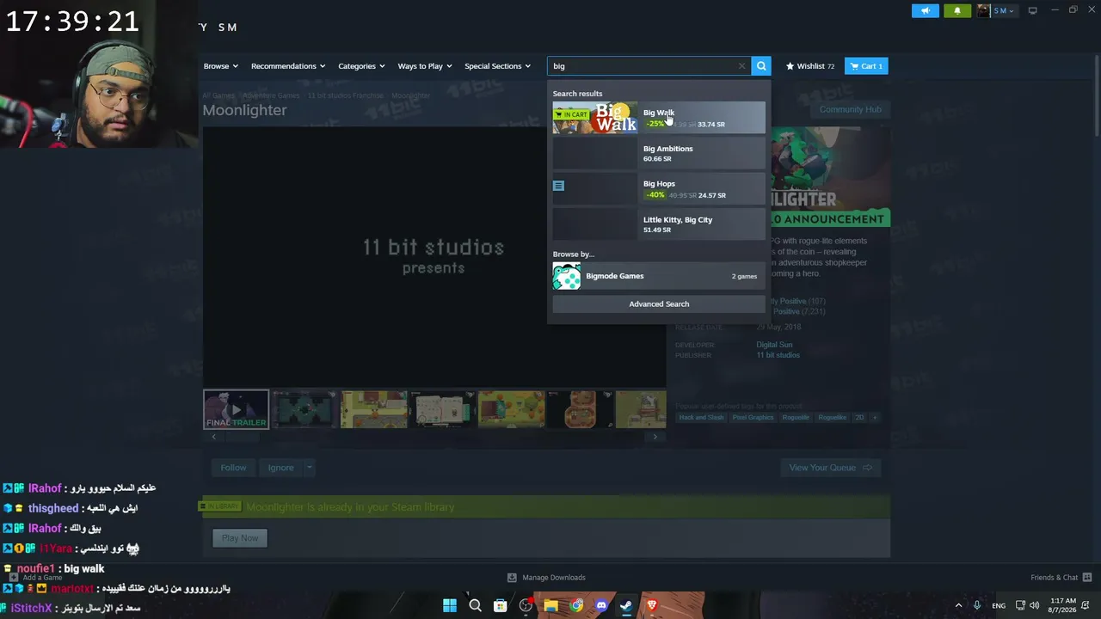Expand the Ways to Play menu
Screen dimensions: 1101x619
[x=425, y=66]
